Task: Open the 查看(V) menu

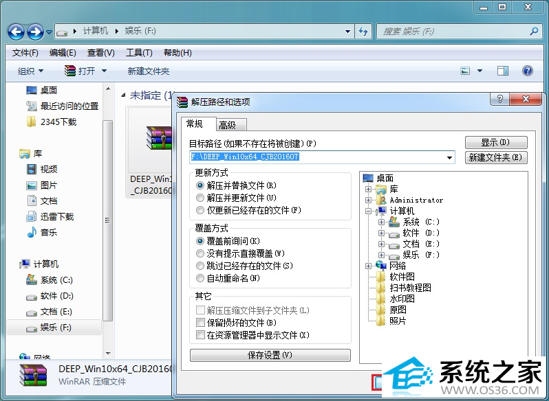Action: (101, 53)
